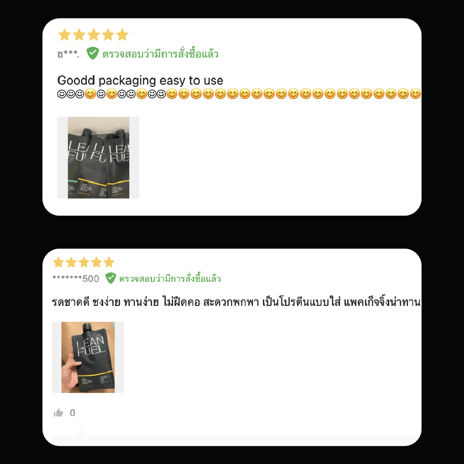
Task: Open the hand-held Lean Fuel pouch photo
Action: coord(88,357)
